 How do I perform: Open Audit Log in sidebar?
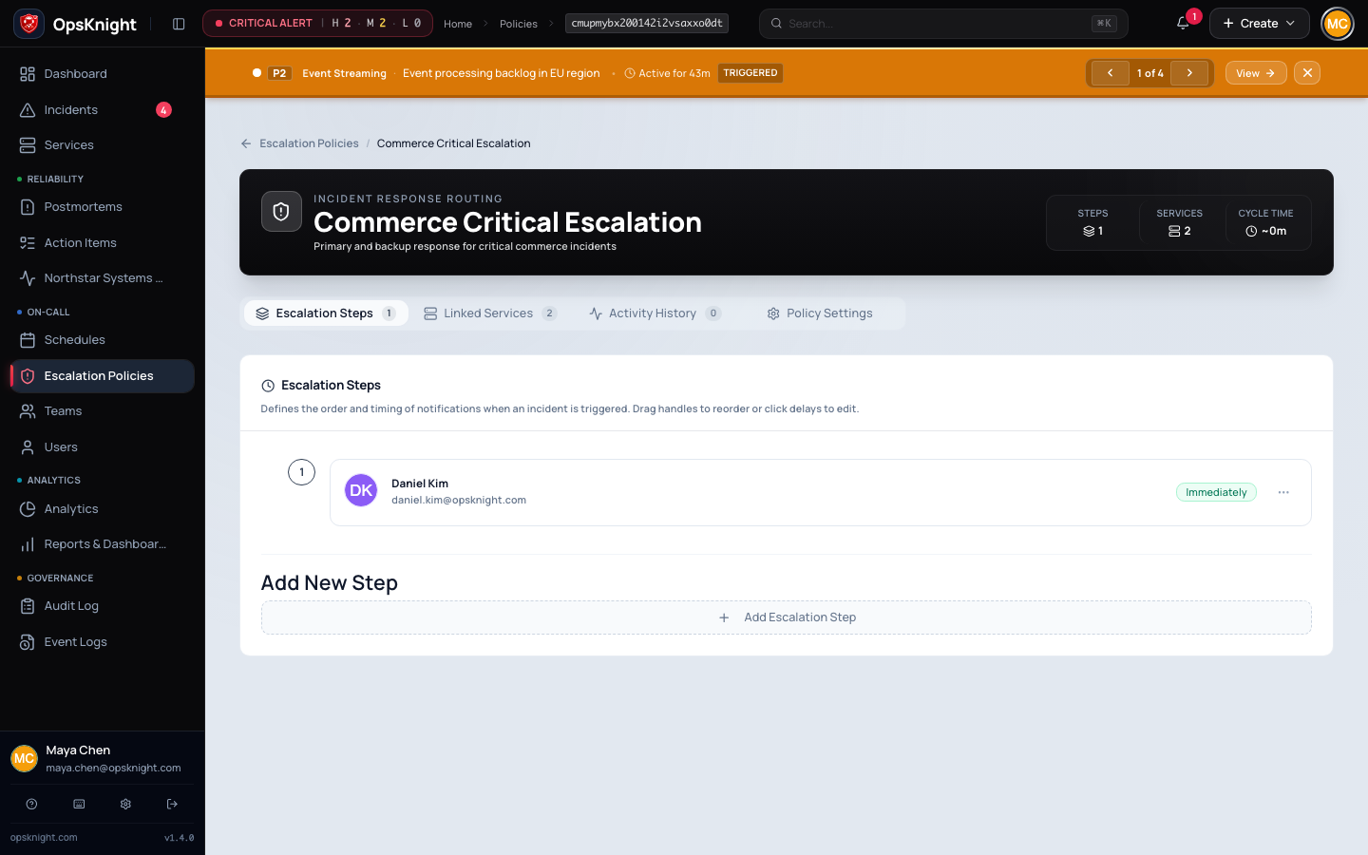103,606
